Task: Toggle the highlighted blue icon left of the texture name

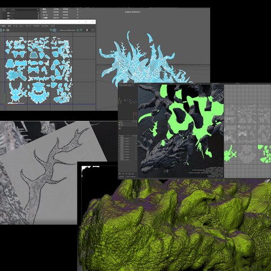Action: point(54,30)
